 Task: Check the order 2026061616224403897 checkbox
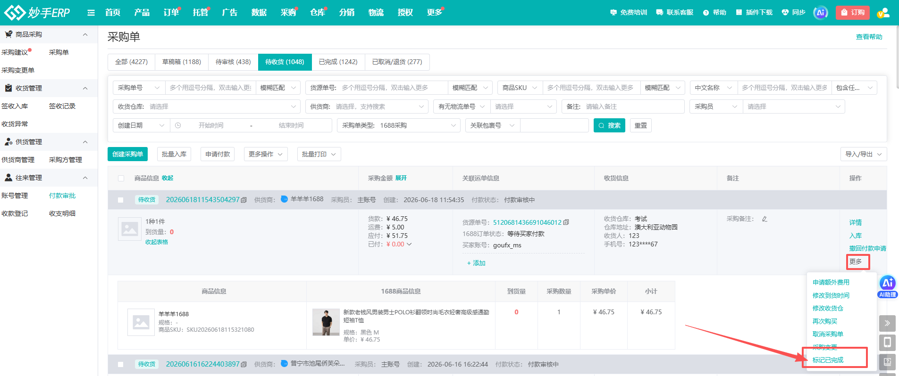pos(121,364)
